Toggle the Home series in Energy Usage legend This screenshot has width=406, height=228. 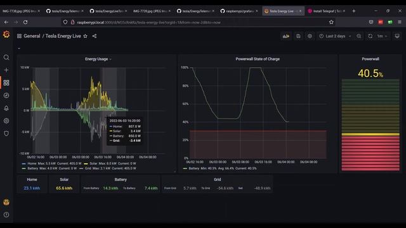pyautogui.click(x=32, y=163)
